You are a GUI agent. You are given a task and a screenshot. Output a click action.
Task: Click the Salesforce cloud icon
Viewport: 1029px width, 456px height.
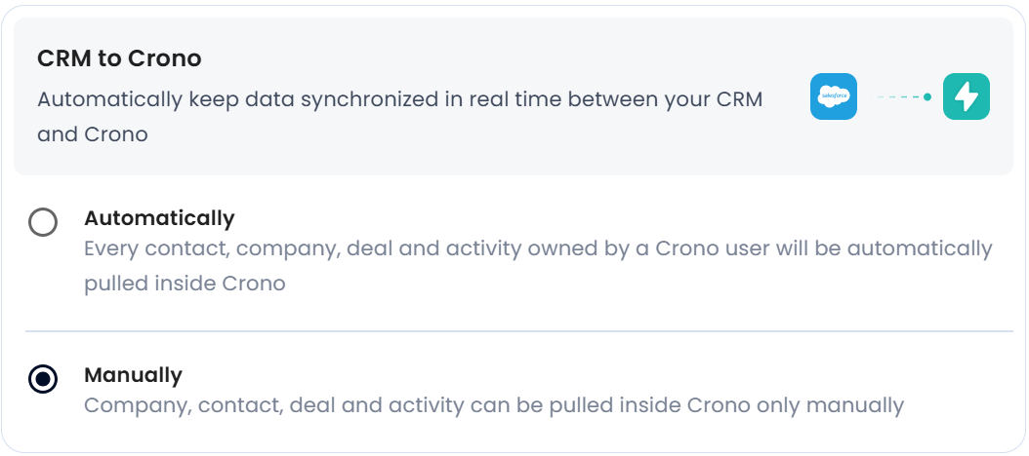833,96
